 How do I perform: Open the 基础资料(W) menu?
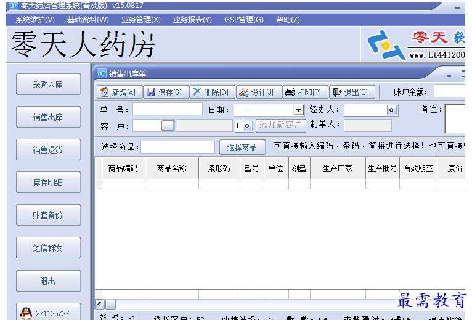pyautogui.click(x=87, y=20)
